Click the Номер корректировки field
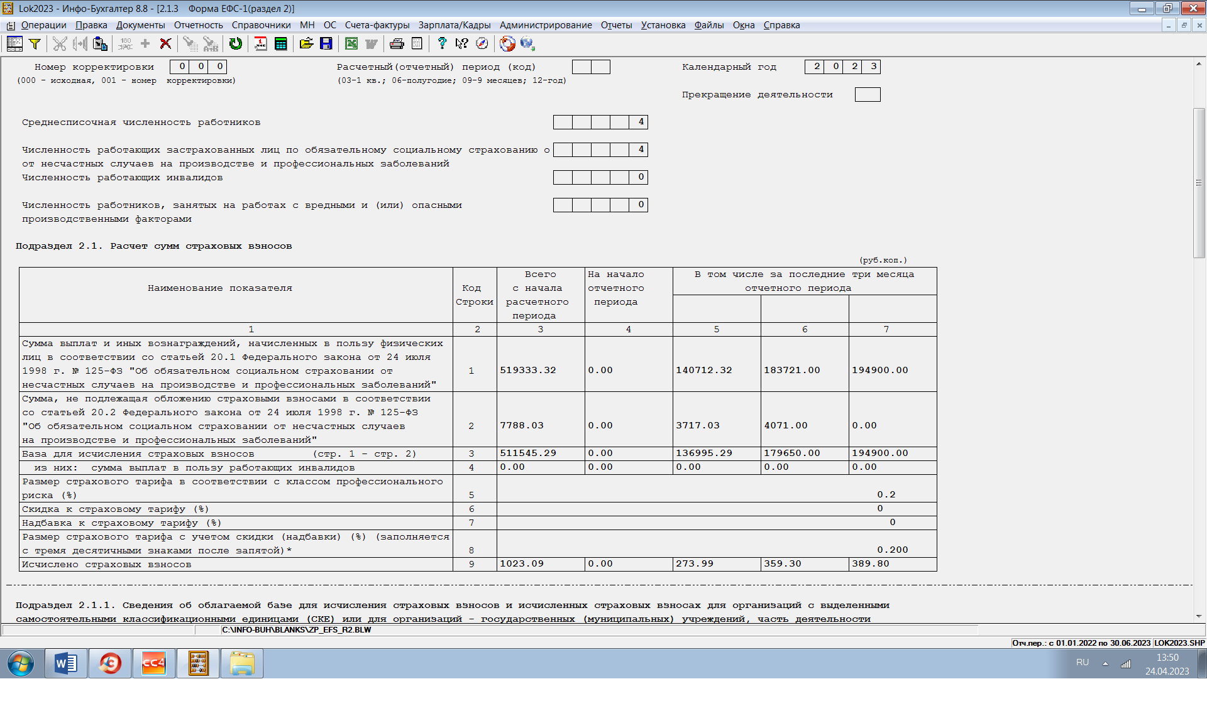The width and height of the screenshot is (1207, 706). coord(198,67)
